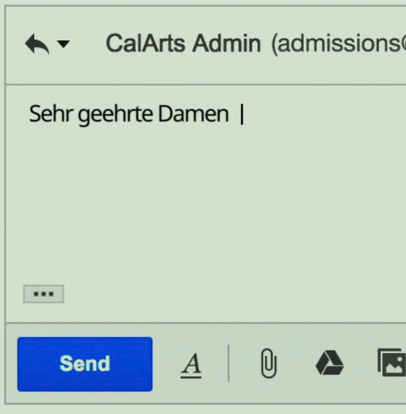
Task: Click the reply arrow icon
Action: coord(36,44)
